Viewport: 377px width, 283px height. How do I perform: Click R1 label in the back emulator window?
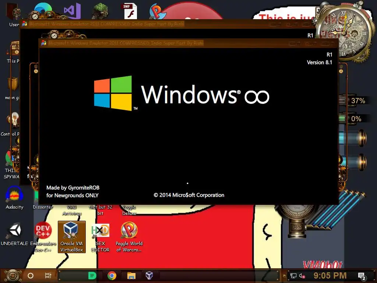point(310,35)
